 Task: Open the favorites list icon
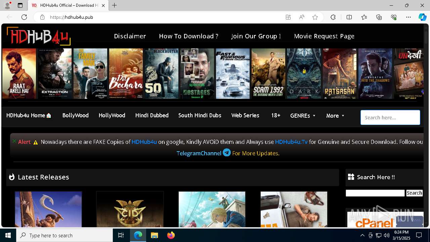coord(364,17)
